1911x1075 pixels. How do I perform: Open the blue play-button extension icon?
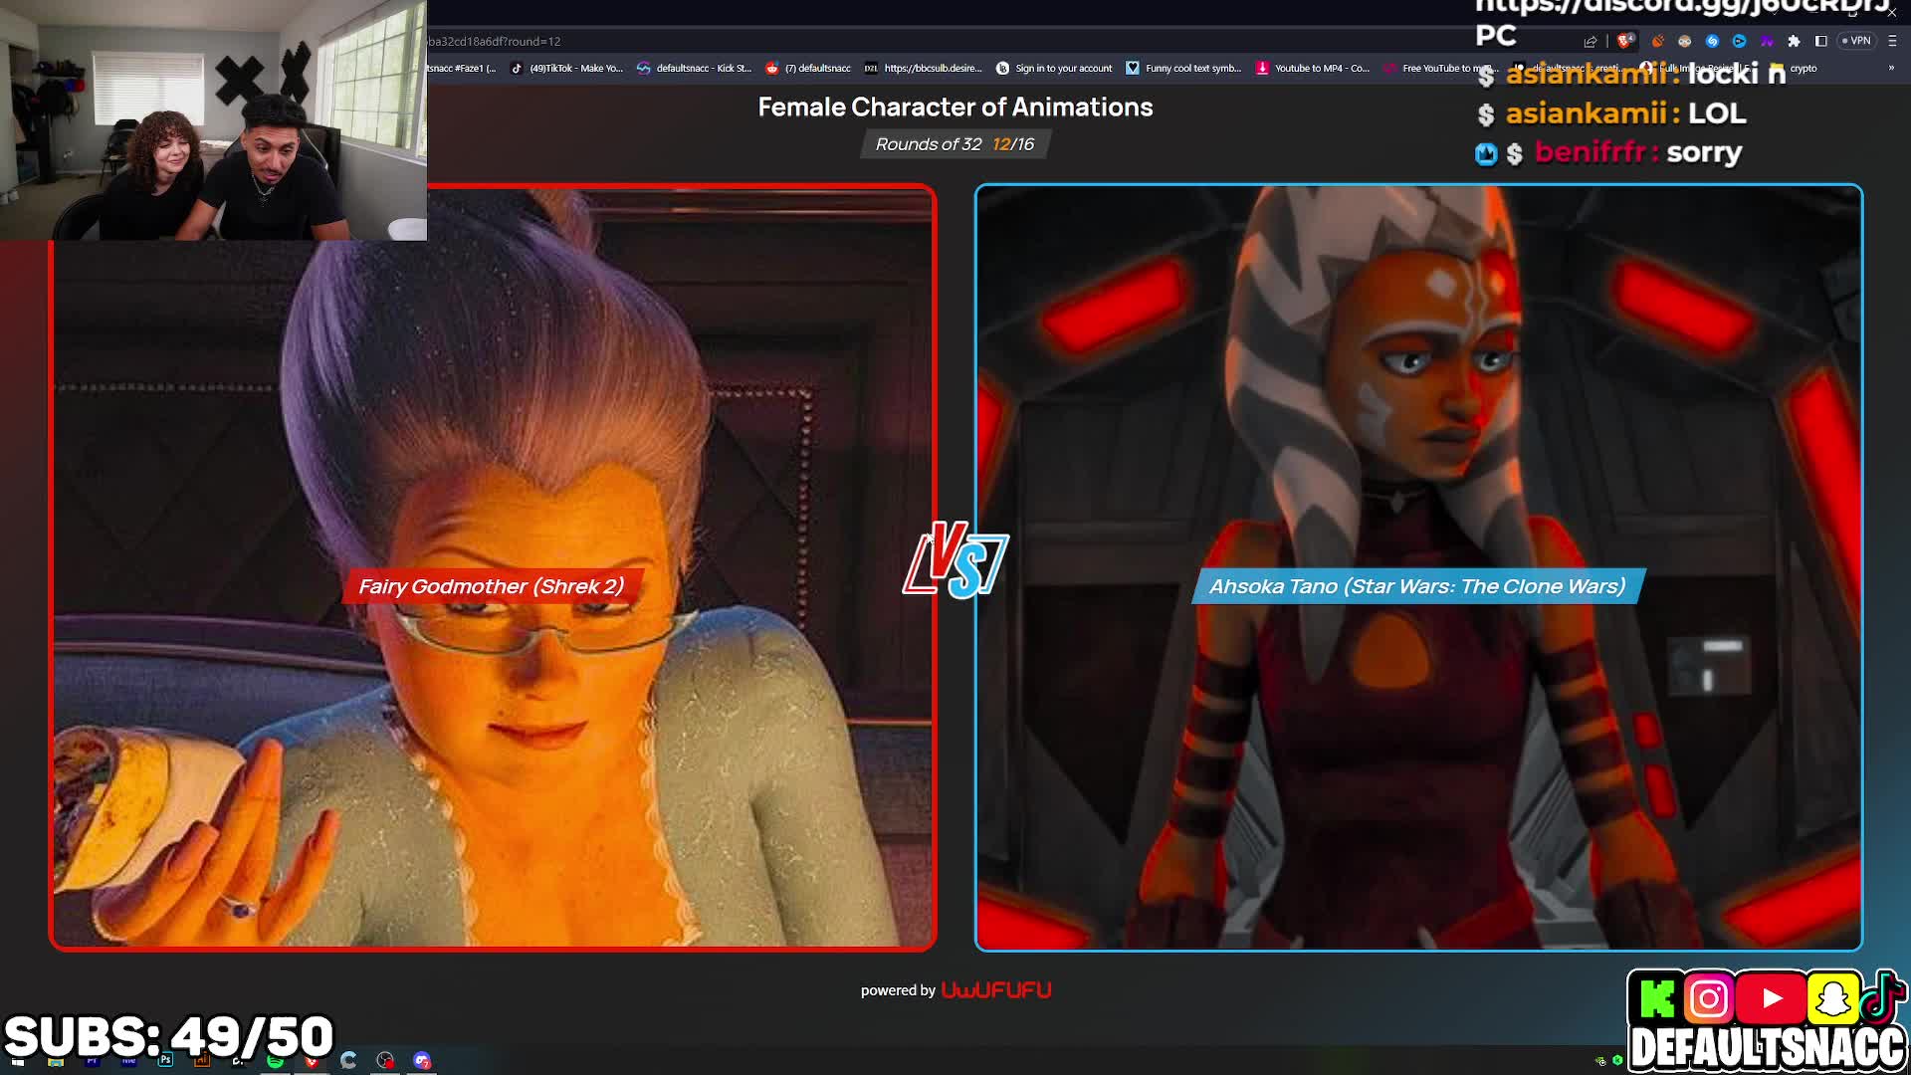[1739, 41]
